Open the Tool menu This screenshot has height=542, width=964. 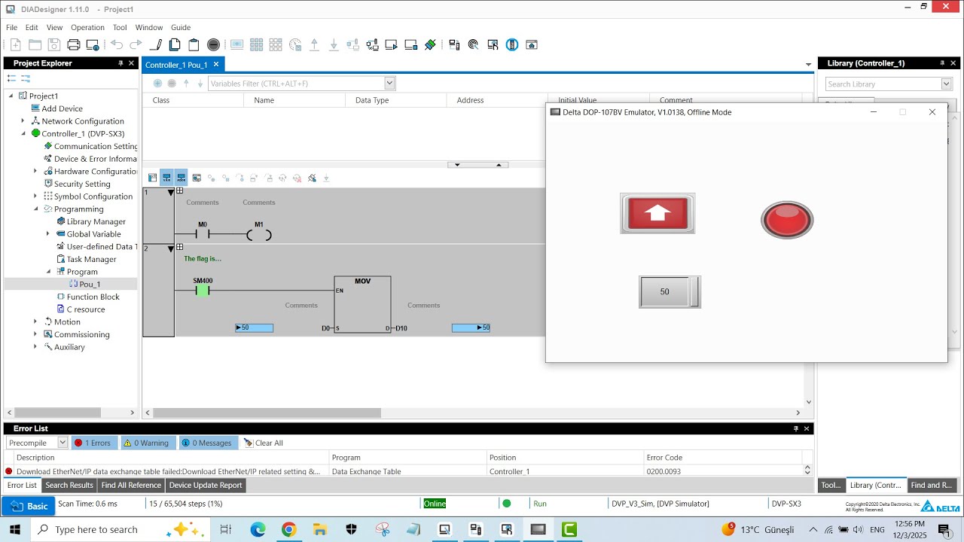tap(120, 27)
